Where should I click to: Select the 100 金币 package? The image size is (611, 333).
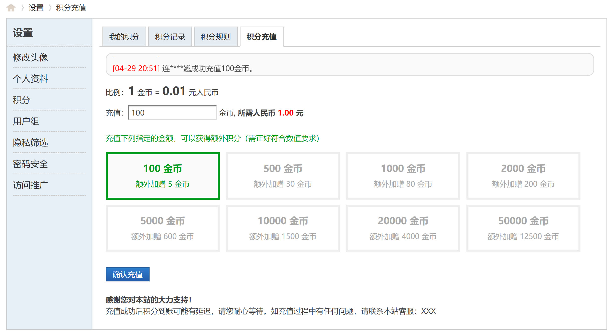(x=163, y=176)
